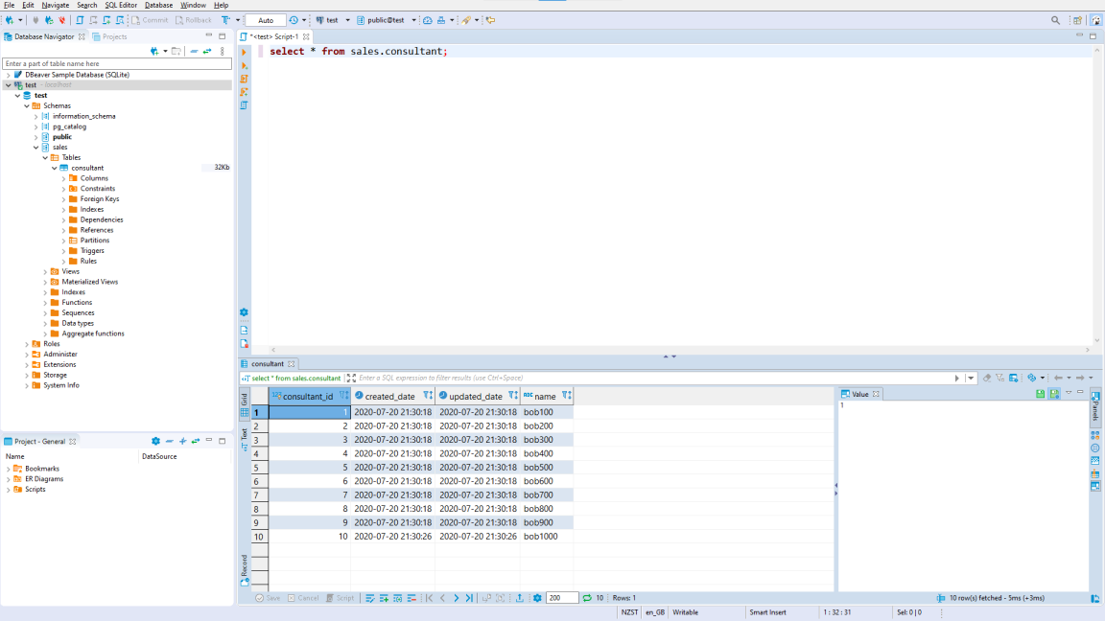Click the 200 fetch size field
1105x621 pixels.
coord(562,598)
